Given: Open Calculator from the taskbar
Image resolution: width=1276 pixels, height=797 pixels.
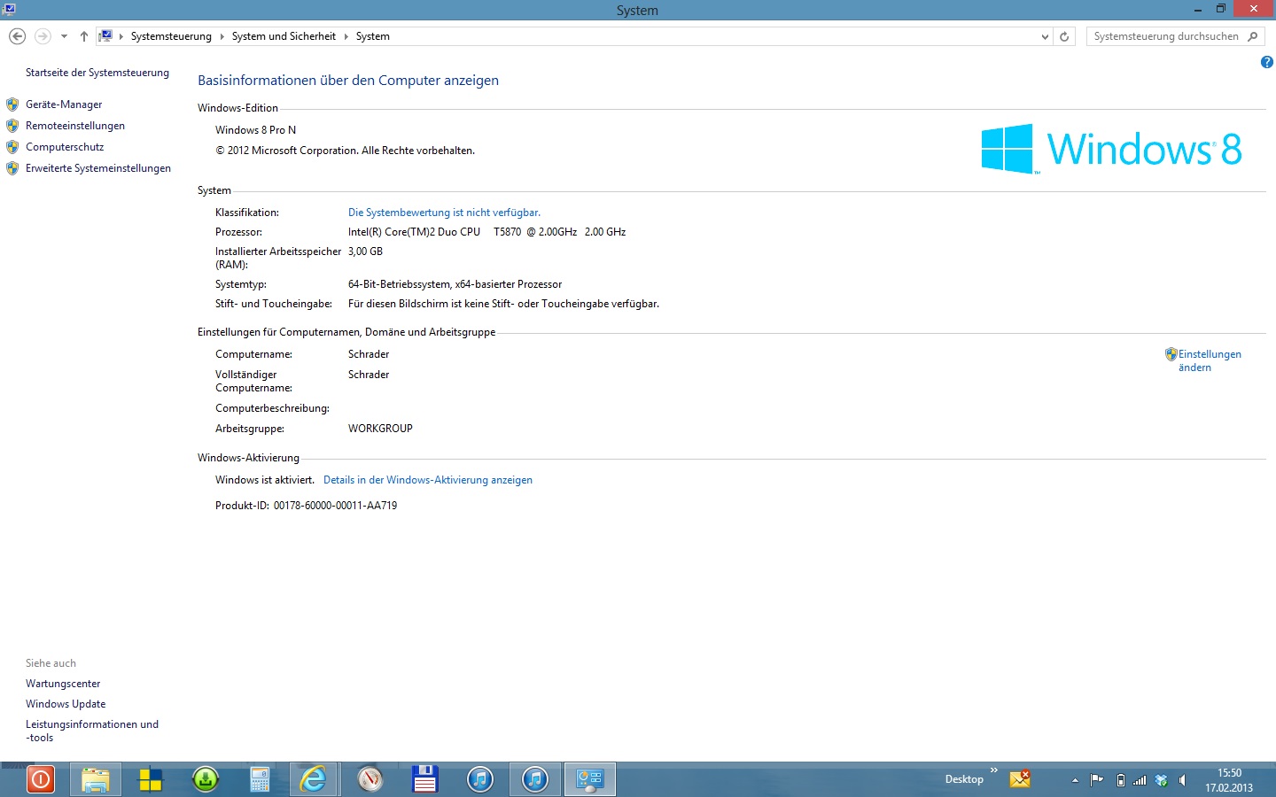Looking at the screenshot, I should tap(260, 779).
